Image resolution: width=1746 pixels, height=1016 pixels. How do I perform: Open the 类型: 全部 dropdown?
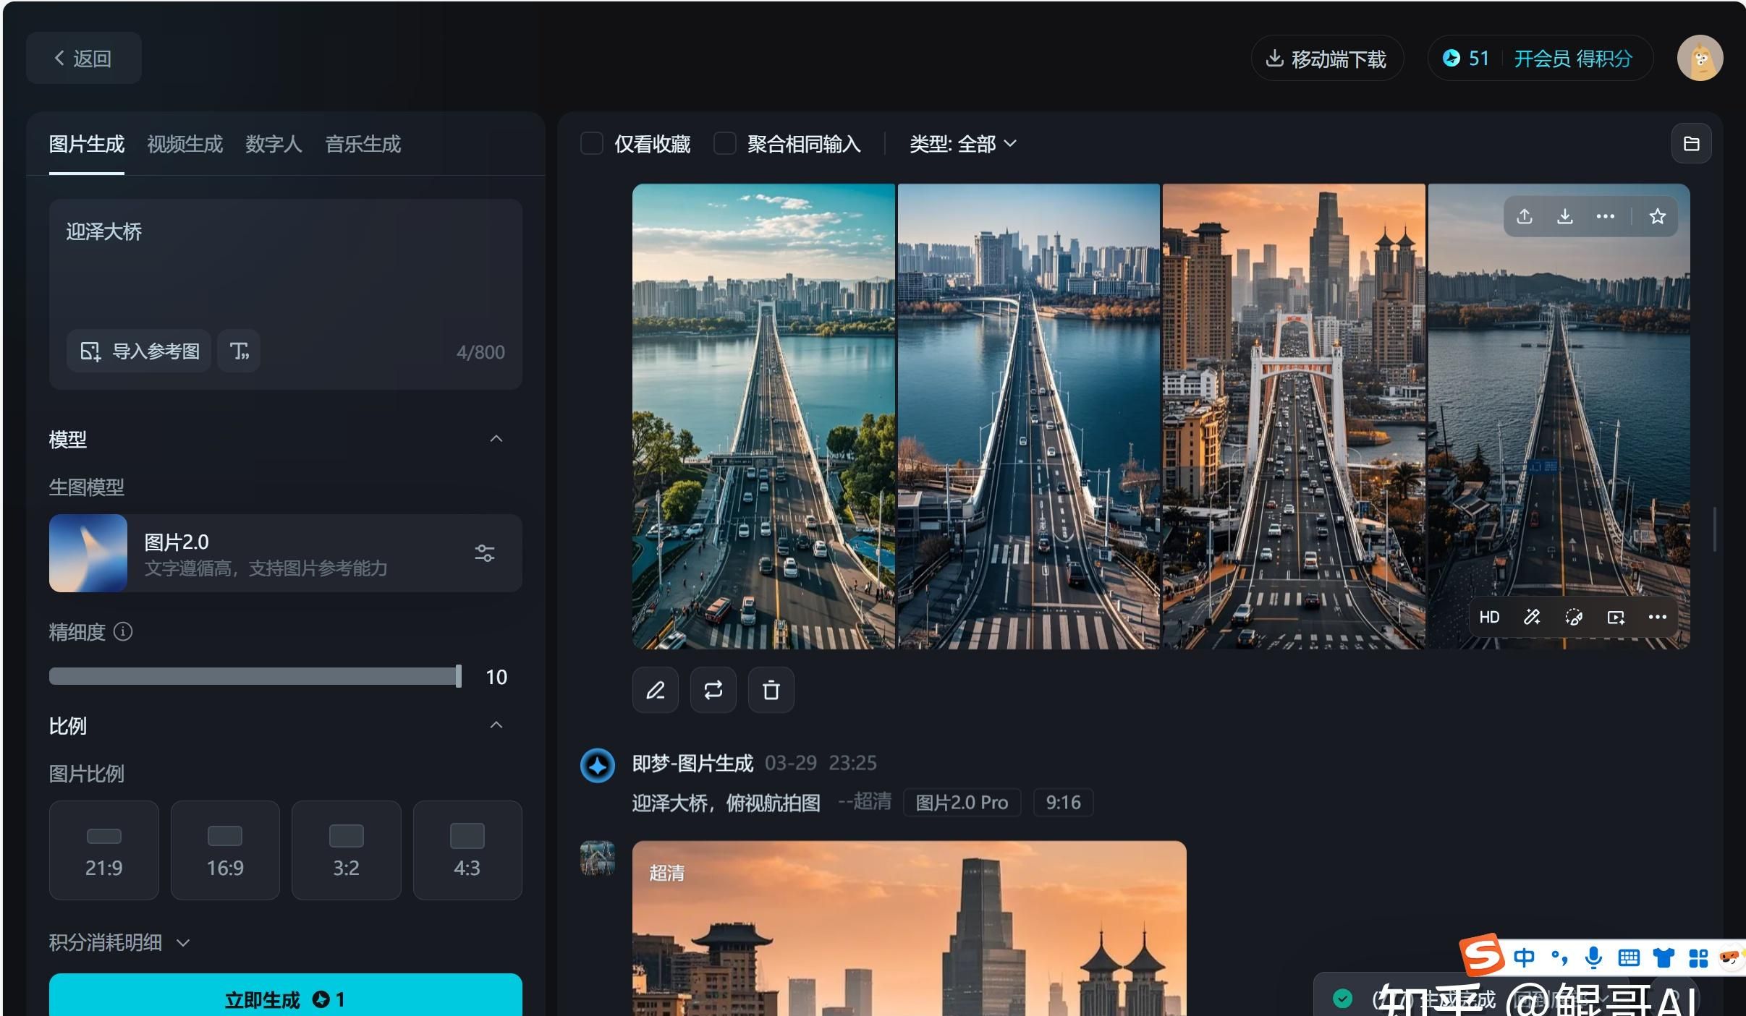962,144
